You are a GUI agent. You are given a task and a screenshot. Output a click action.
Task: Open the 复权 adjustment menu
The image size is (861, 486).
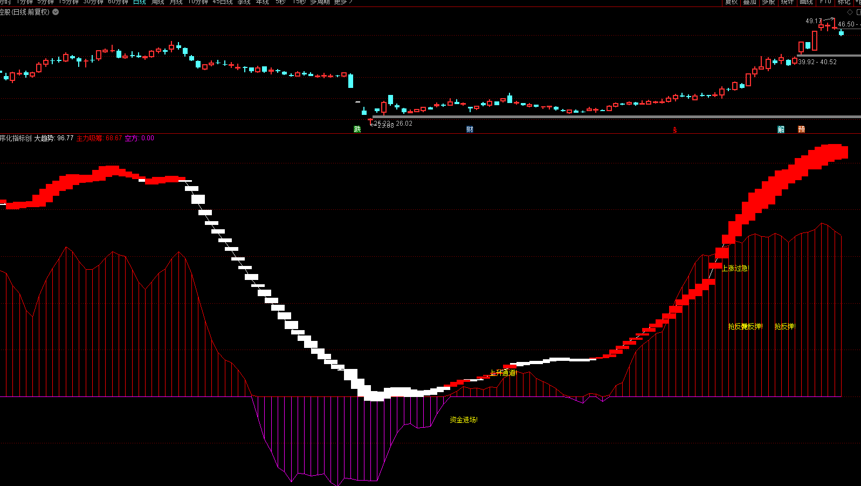731,2
